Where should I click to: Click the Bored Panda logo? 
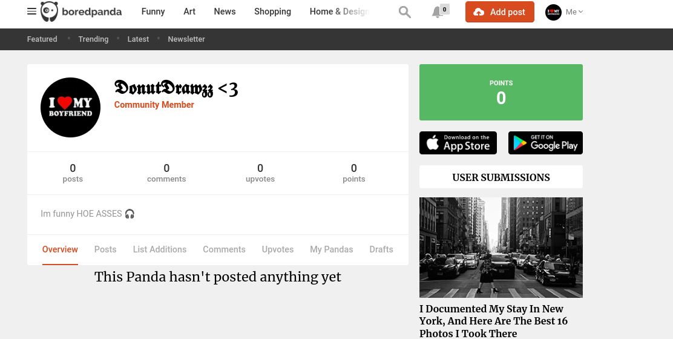tap(81, 12)
